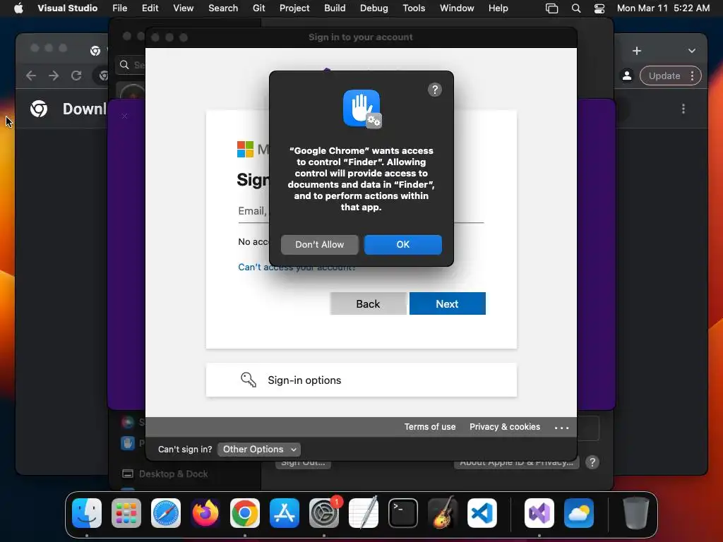Open Firefox from the Dock

[205, 513]
